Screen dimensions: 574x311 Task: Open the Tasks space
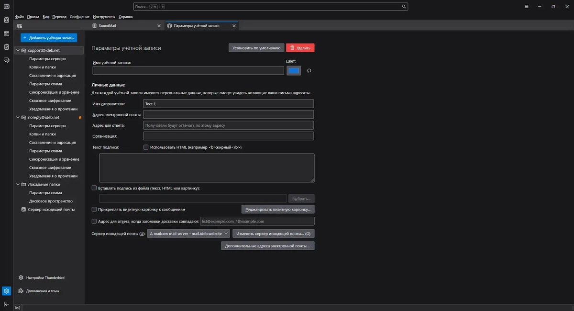(6, 47)
